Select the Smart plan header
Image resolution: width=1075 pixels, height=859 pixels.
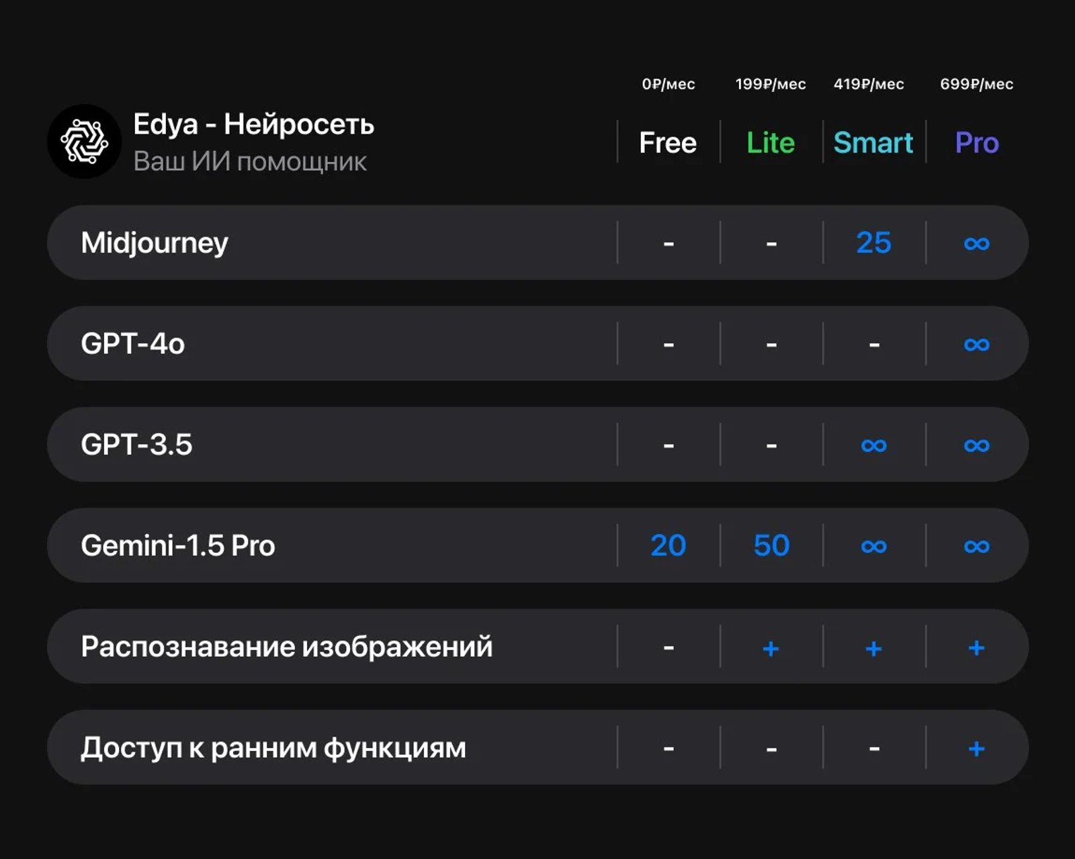tap(873, 142)
